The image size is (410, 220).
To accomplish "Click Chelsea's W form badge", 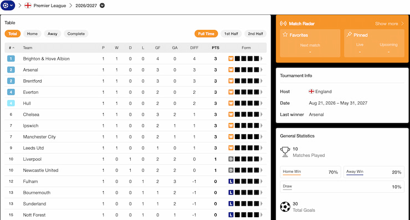I will pyautogui.click(x=231, y=114).
